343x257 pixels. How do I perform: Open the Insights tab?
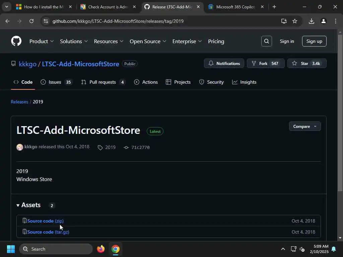click(x=244, y=82)
